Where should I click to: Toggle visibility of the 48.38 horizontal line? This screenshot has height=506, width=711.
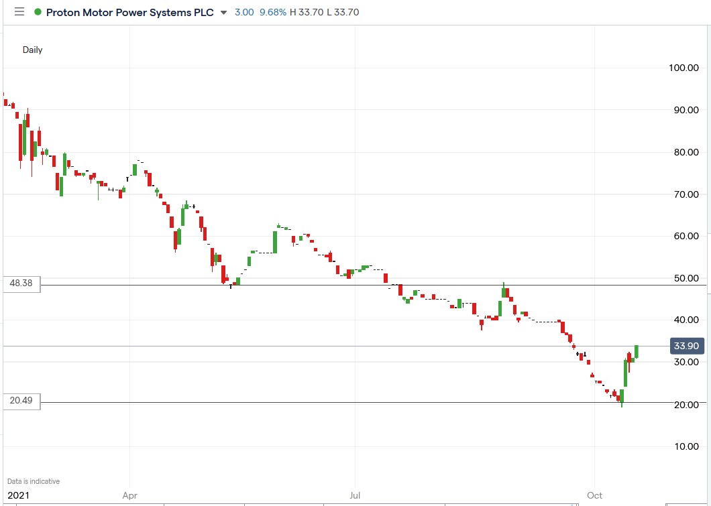coord(21,283)
